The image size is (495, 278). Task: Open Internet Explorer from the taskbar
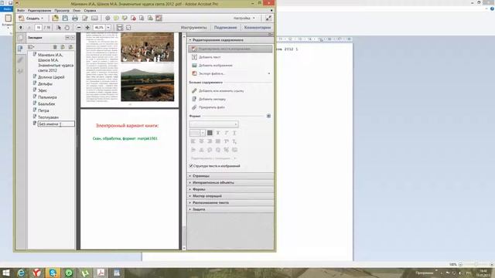point(21,273)
